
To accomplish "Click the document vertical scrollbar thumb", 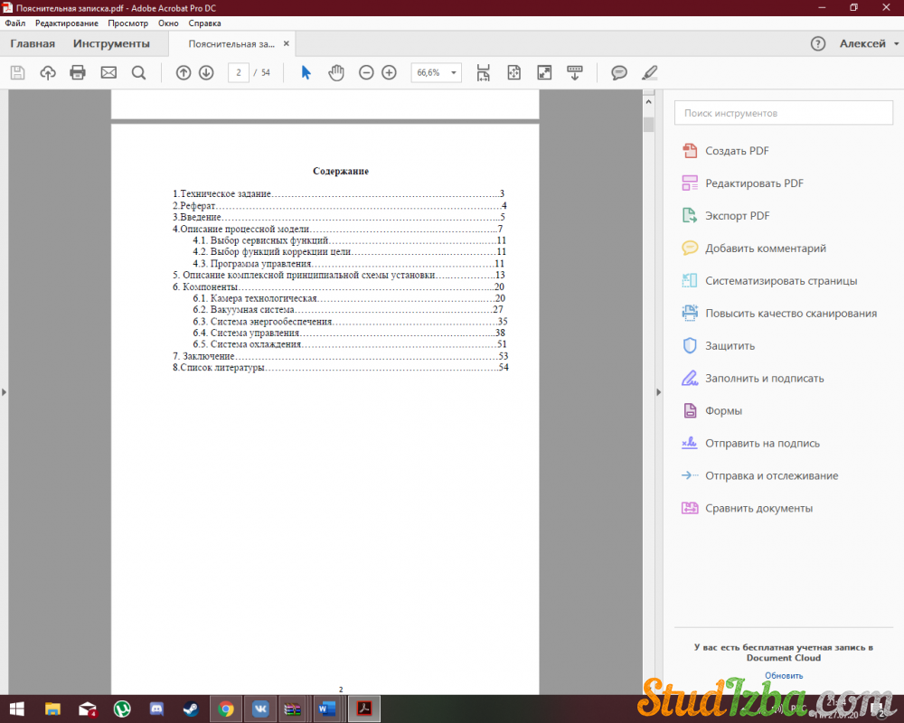I will pyautogui.click(x=648, y=124).
